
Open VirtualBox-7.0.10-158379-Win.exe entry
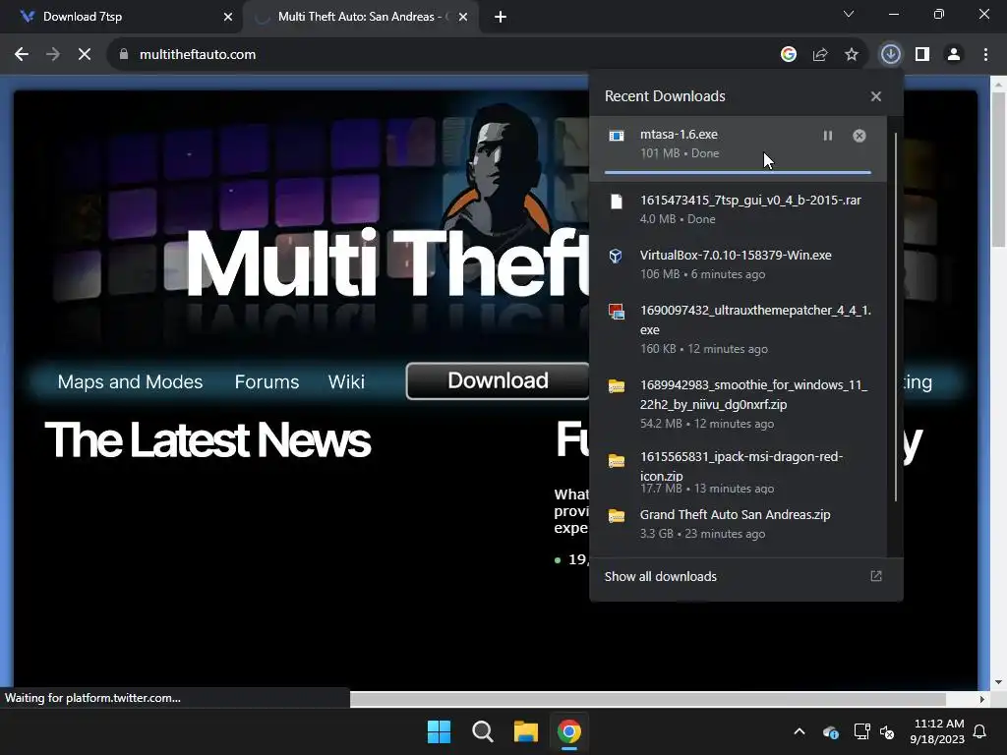(738, 263)
